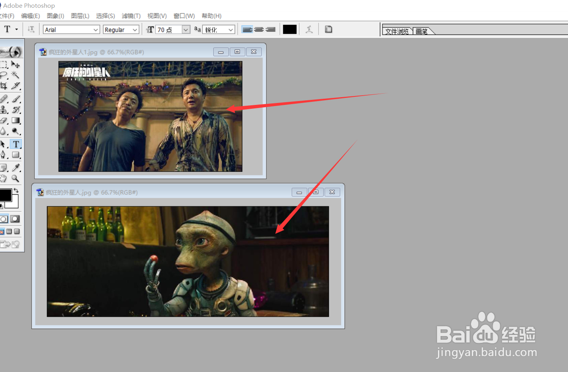Open the 70 点 font size dropdown

[186, 30]
